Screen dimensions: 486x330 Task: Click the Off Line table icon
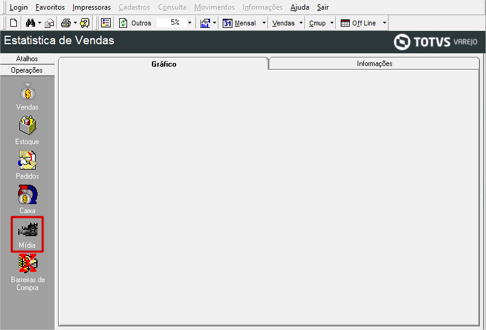(345, 23)
